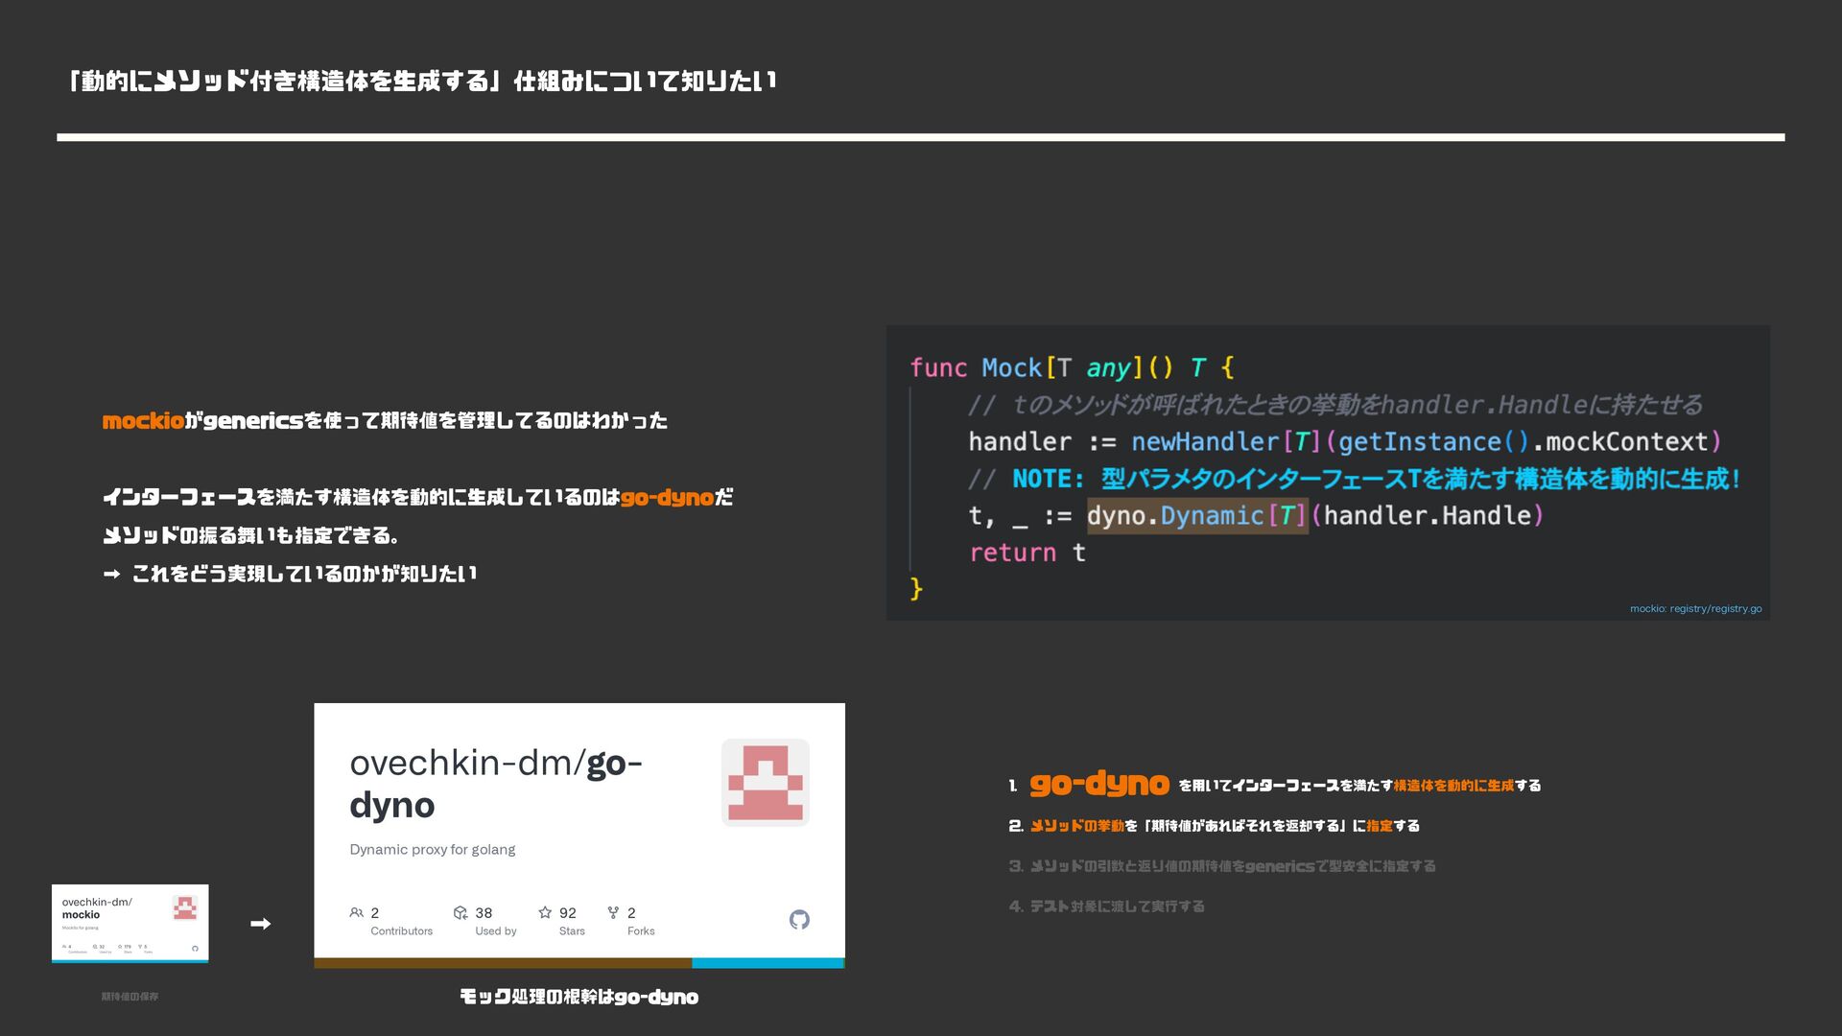Screen dimensions: 1842x1036
Task: Click code line 'func Mock[T any]() T {'
Action: point(1072,367)
